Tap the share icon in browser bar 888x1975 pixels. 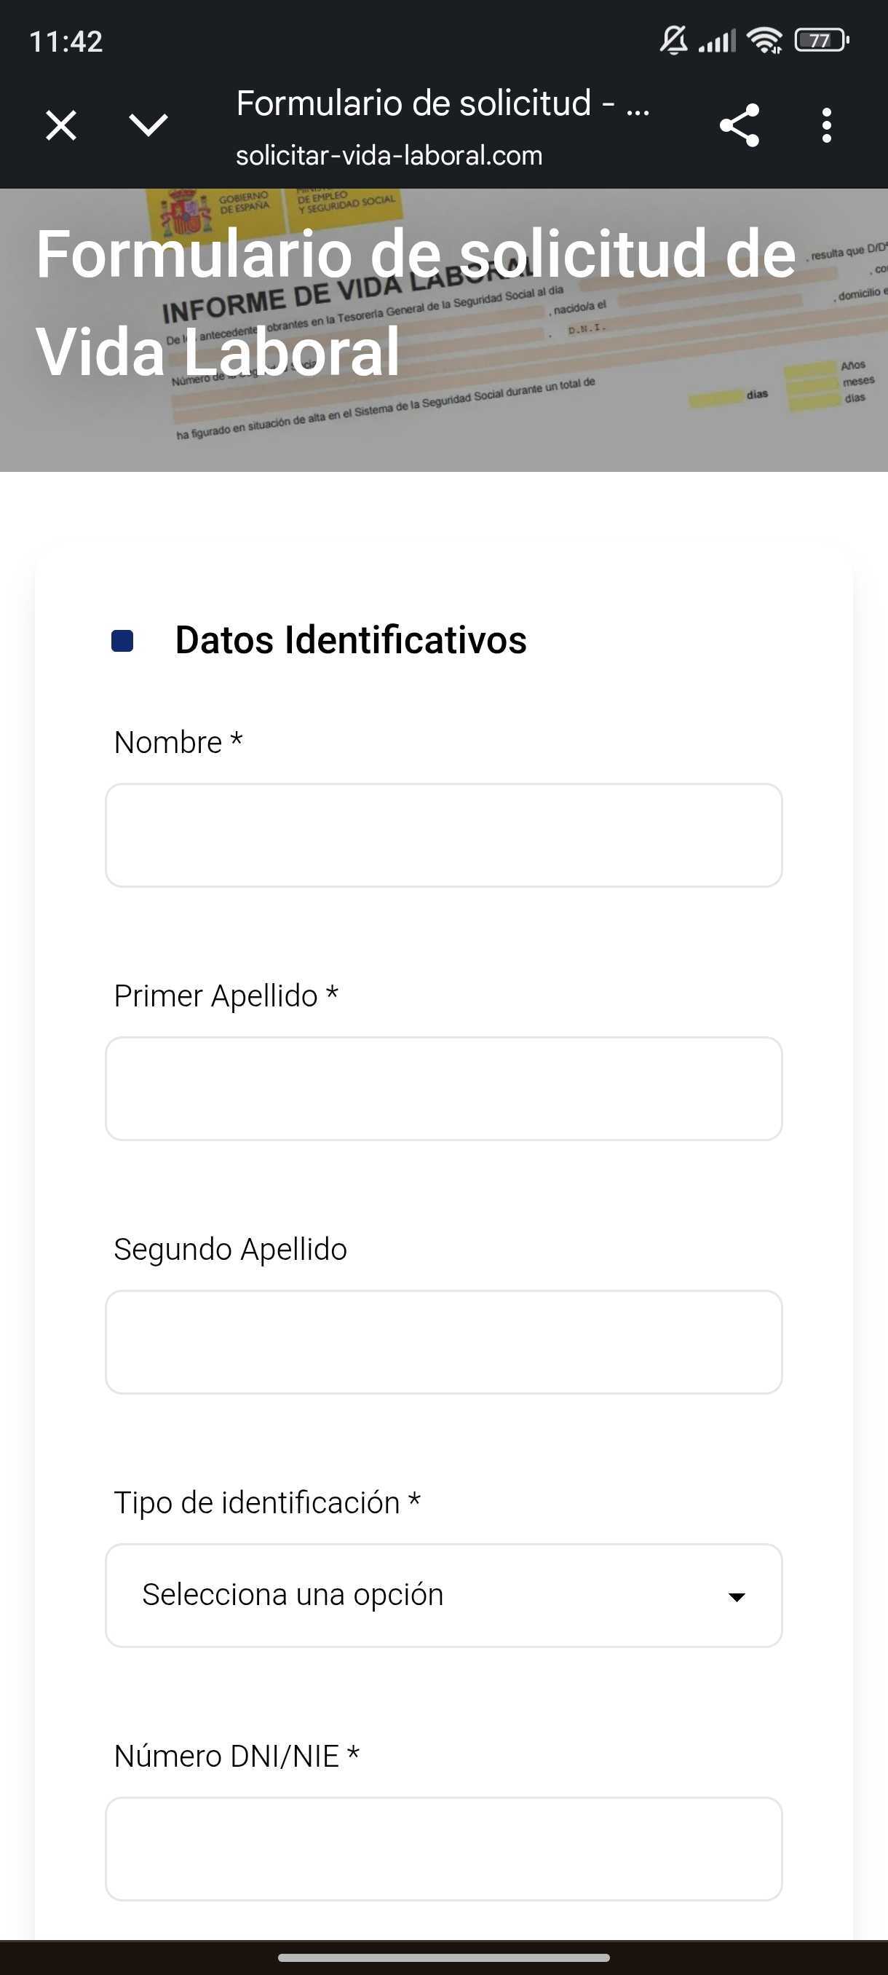coord(739,125)
